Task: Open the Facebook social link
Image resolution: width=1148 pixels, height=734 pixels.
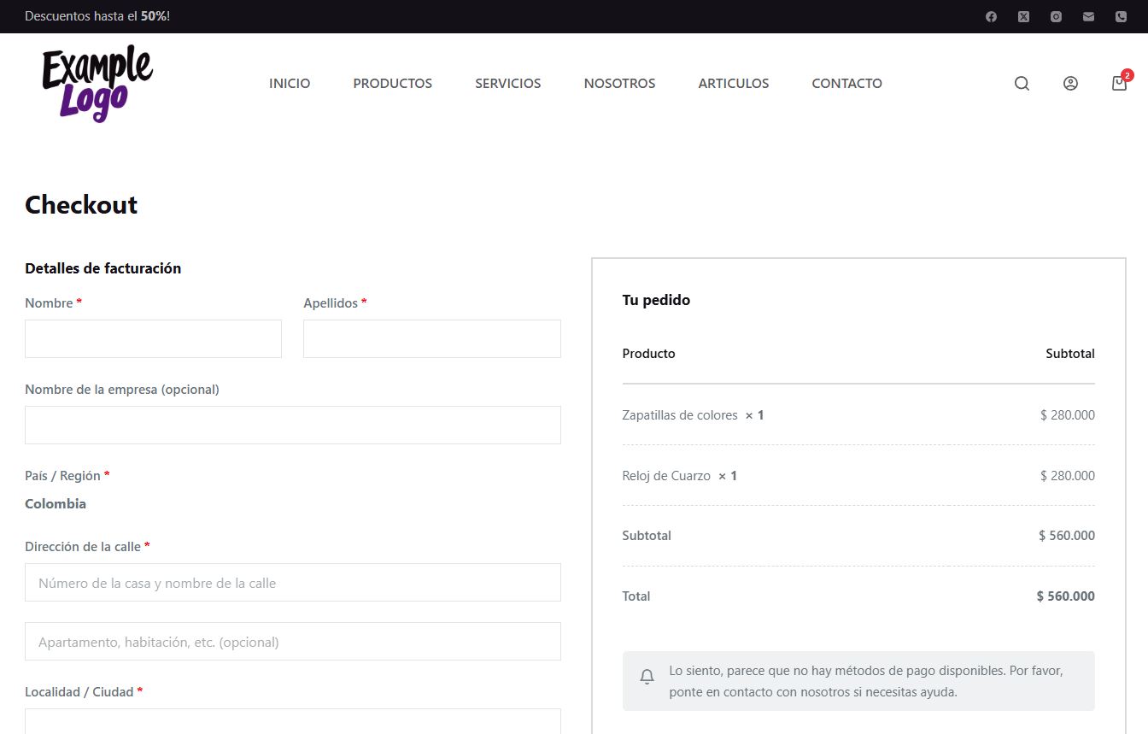Action: tap(991, 16)
